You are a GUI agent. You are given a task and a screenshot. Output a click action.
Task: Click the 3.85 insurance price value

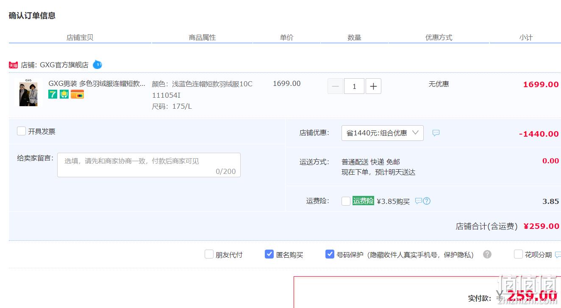[x=551, y=201]
